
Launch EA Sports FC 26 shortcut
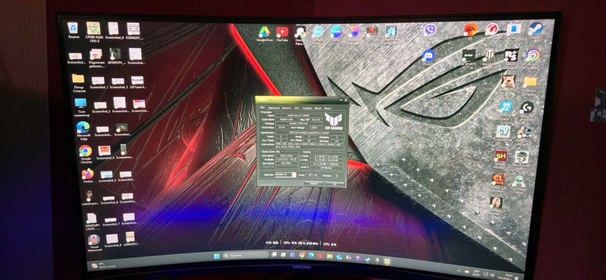469,58
